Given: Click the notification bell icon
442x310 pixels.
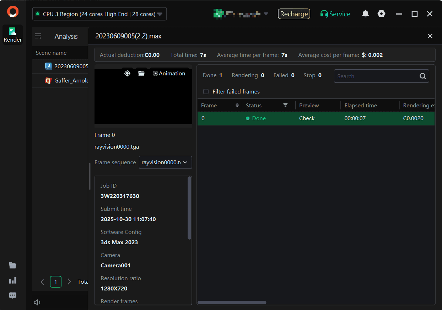Looking at the screenshot, I should tap(365, 14).
